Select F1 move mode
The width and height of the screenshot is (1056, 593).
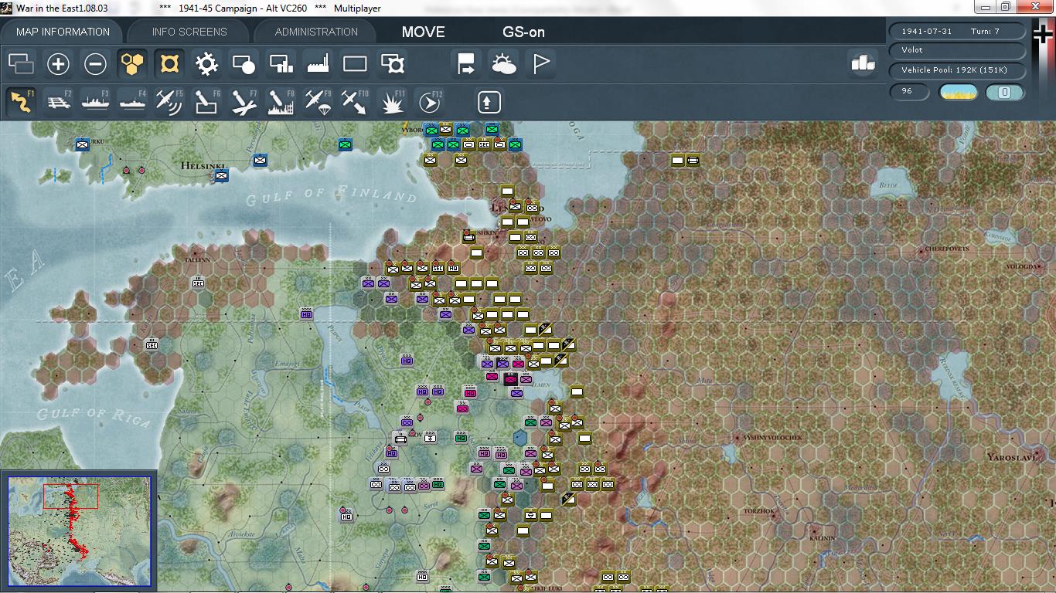click(21, 102)
